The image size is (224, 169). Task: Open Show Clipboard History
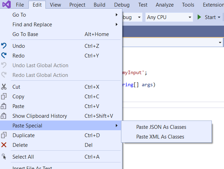(x=61, y=116)
